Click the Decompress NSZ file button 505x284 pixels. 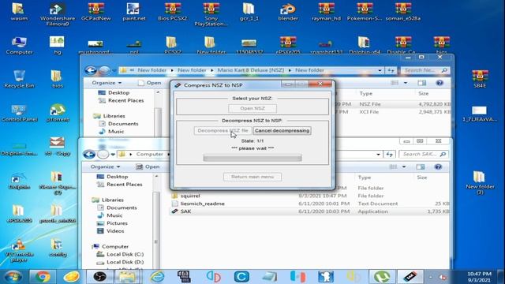click(x=223, y=130)
